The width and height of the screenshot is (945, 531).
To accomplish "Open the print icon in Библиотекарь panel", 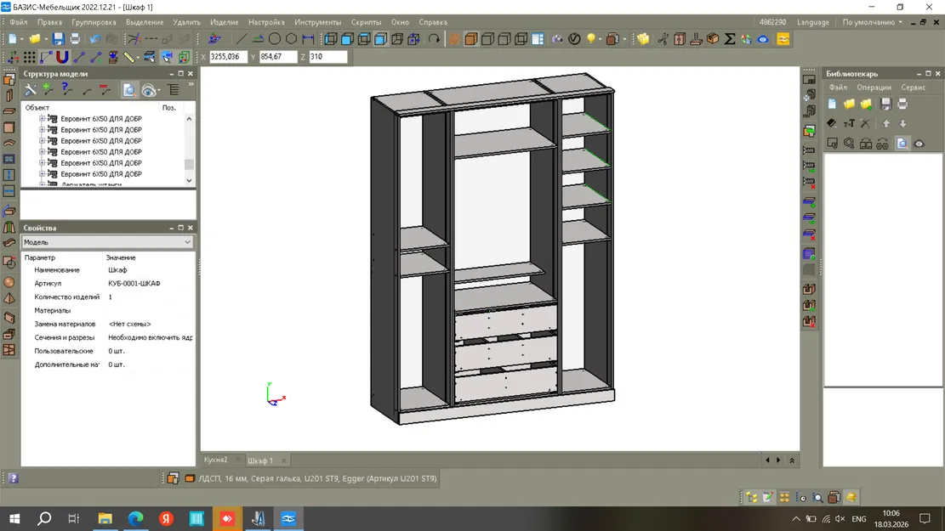I will 903,104.
